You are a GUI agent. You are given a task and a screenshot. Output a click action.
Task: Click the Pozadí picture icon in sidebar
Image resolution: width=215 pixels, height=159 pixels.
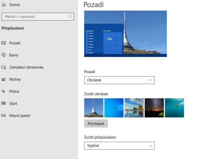tap(4, 43)
